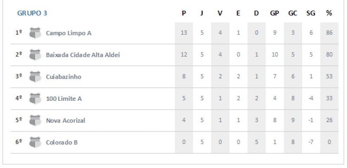Click the GRUPO 3 heading

pos(32,13)
